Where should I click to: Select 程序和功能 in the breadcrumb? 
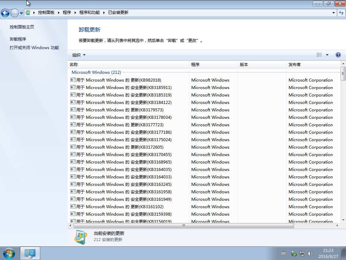[x=89, y=13]
